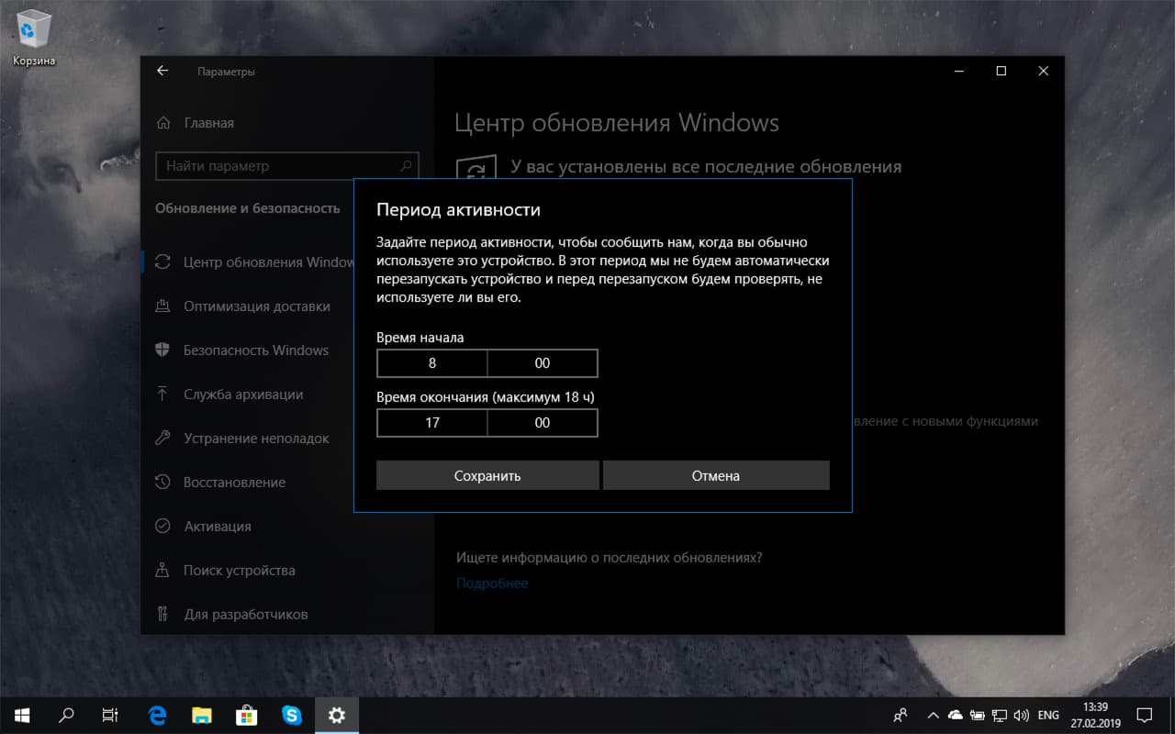Viewport: 1175px width, 734px height.
Task: Click the back arrow in Settings
Action: click(163, 70)
